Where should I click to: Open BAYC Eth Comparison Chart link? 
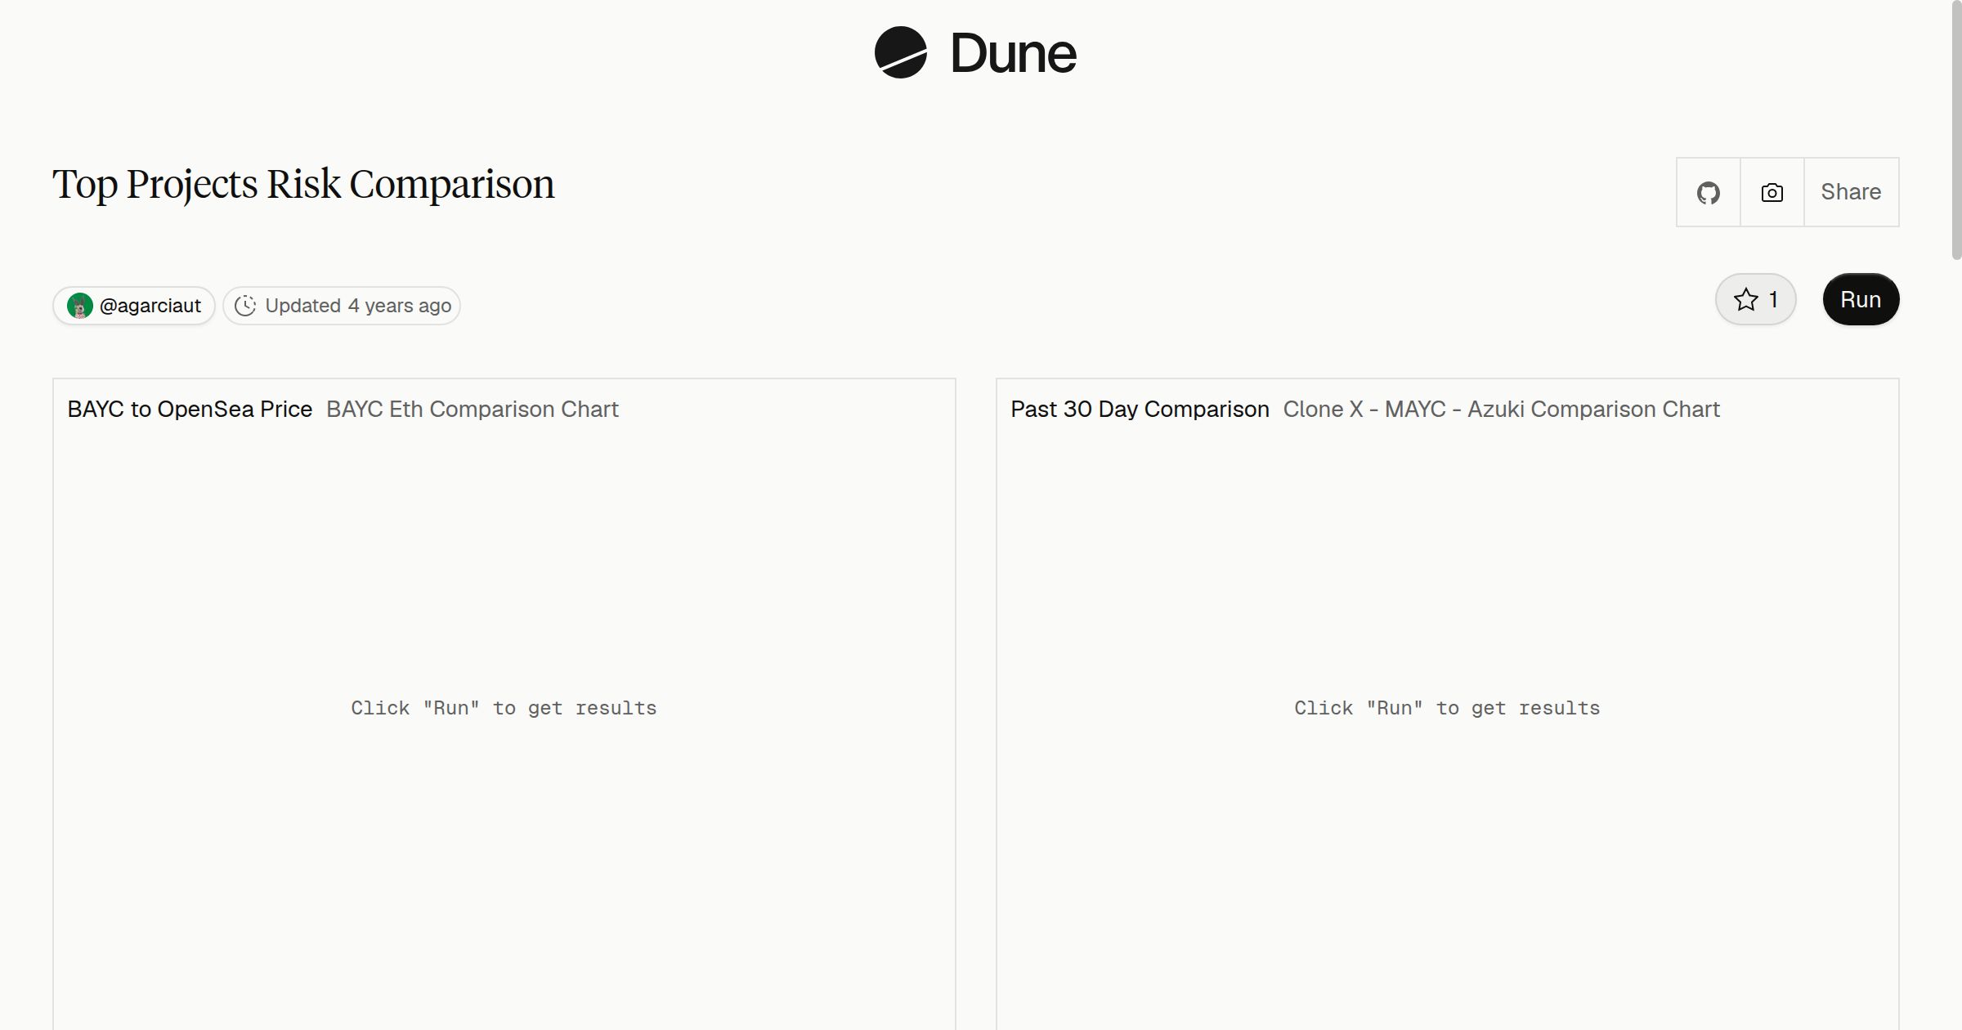[x=473, y=409]
